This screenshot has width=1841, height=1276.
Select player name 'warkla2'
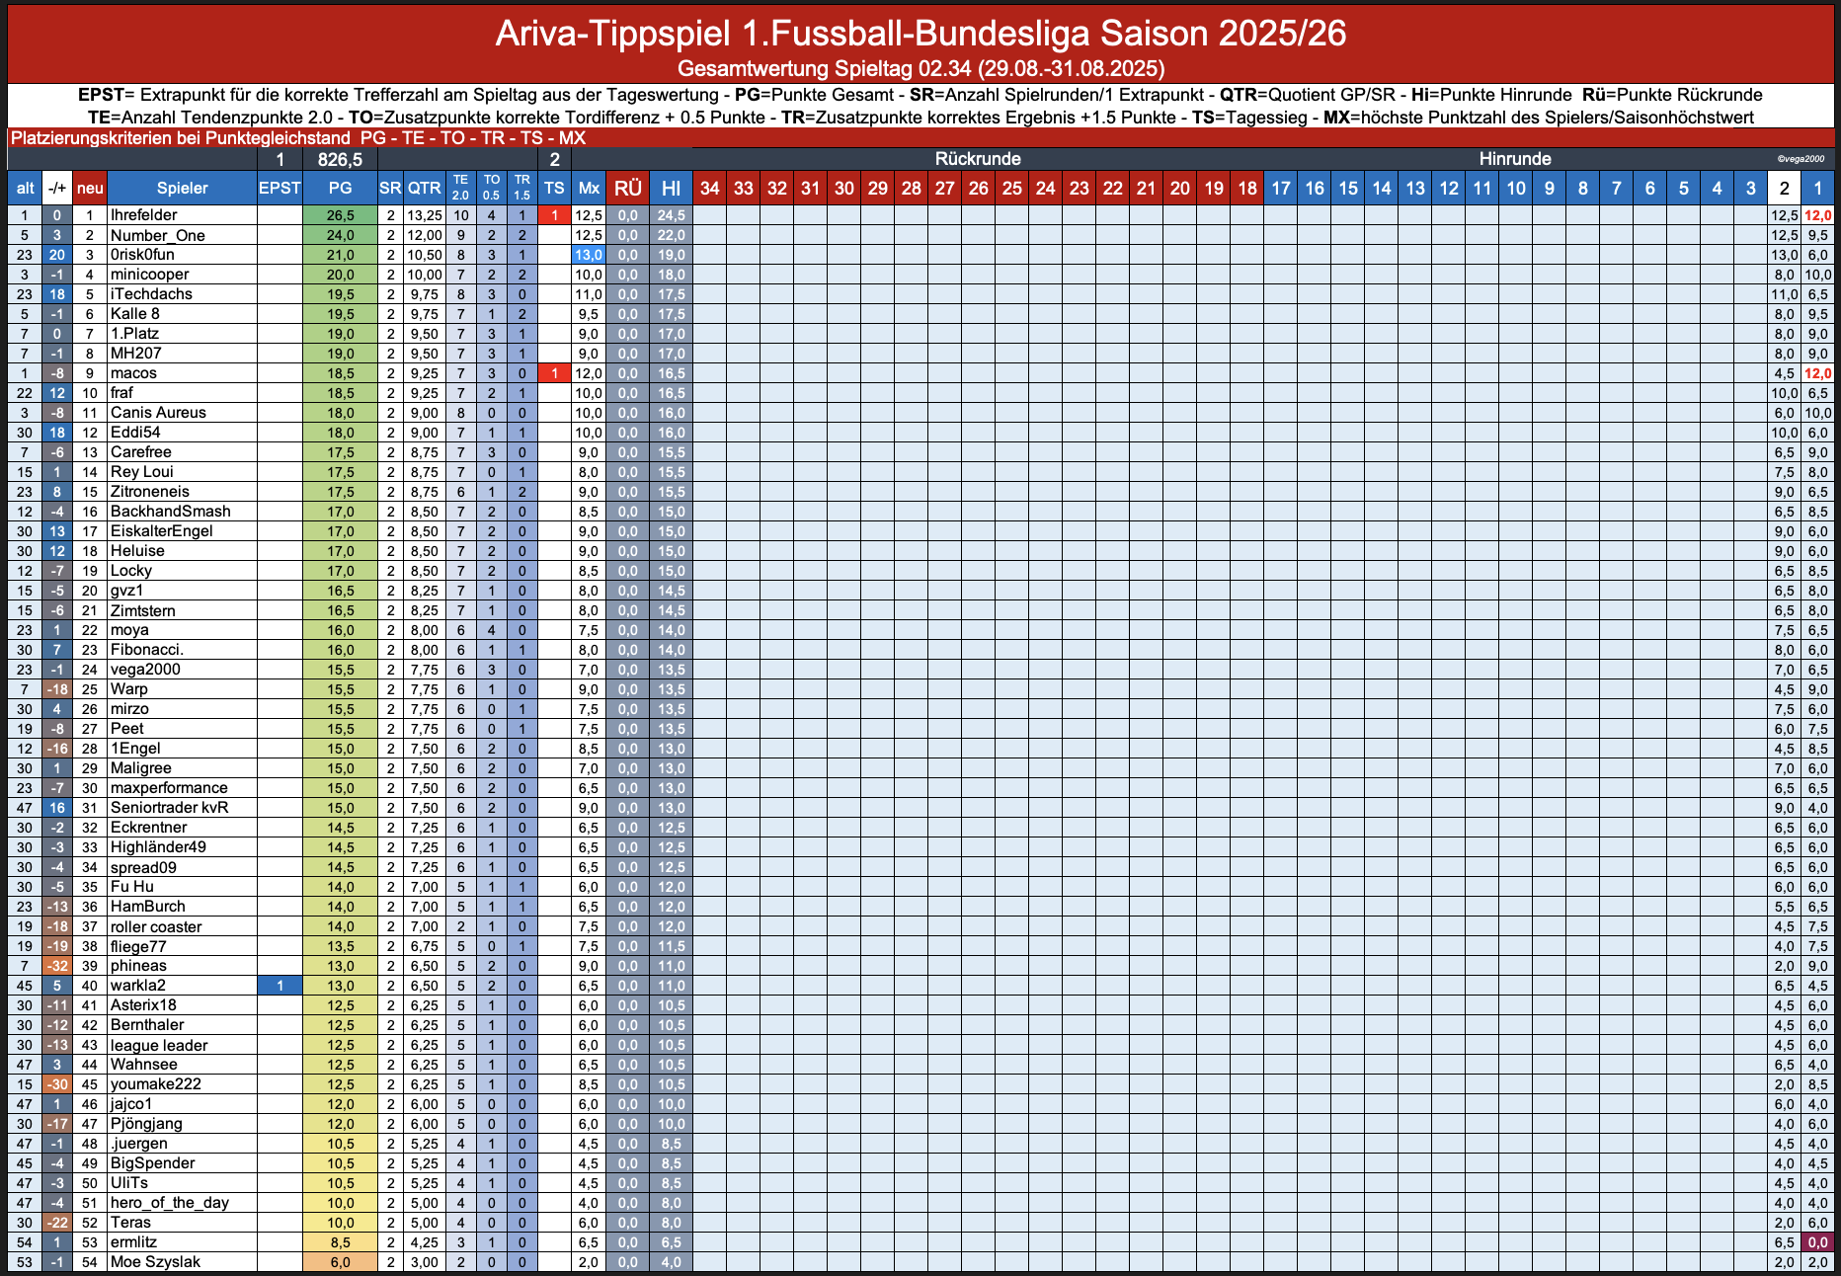[x=138, y=986]
